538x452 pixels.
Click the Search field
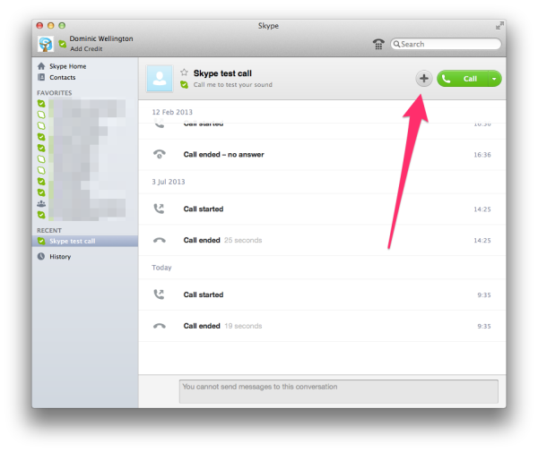point(448,44)
